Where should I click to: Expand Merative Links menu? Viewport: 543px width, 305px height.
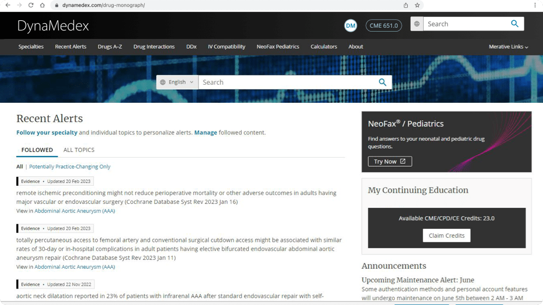pos(508,47)
